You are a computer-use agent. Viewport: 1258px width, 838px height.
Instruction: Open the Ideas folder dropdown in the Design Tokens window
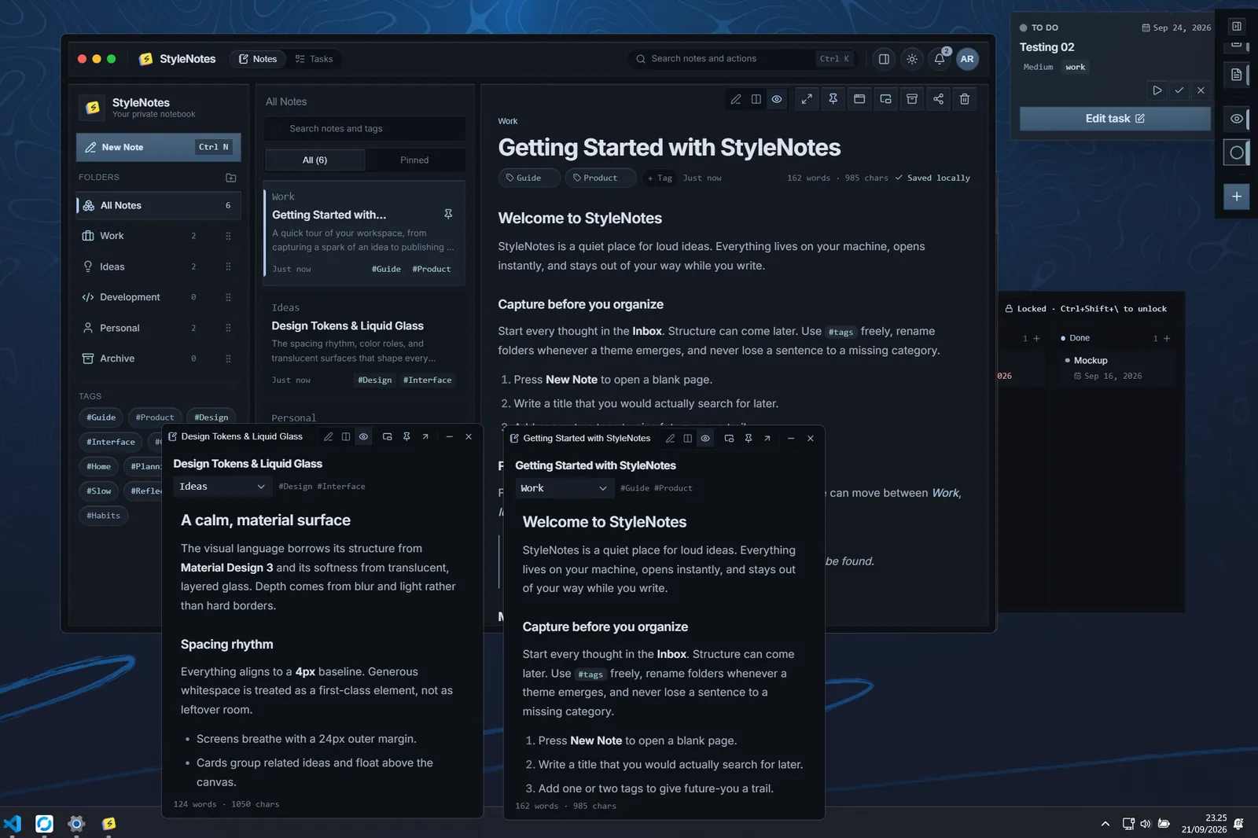223,487
